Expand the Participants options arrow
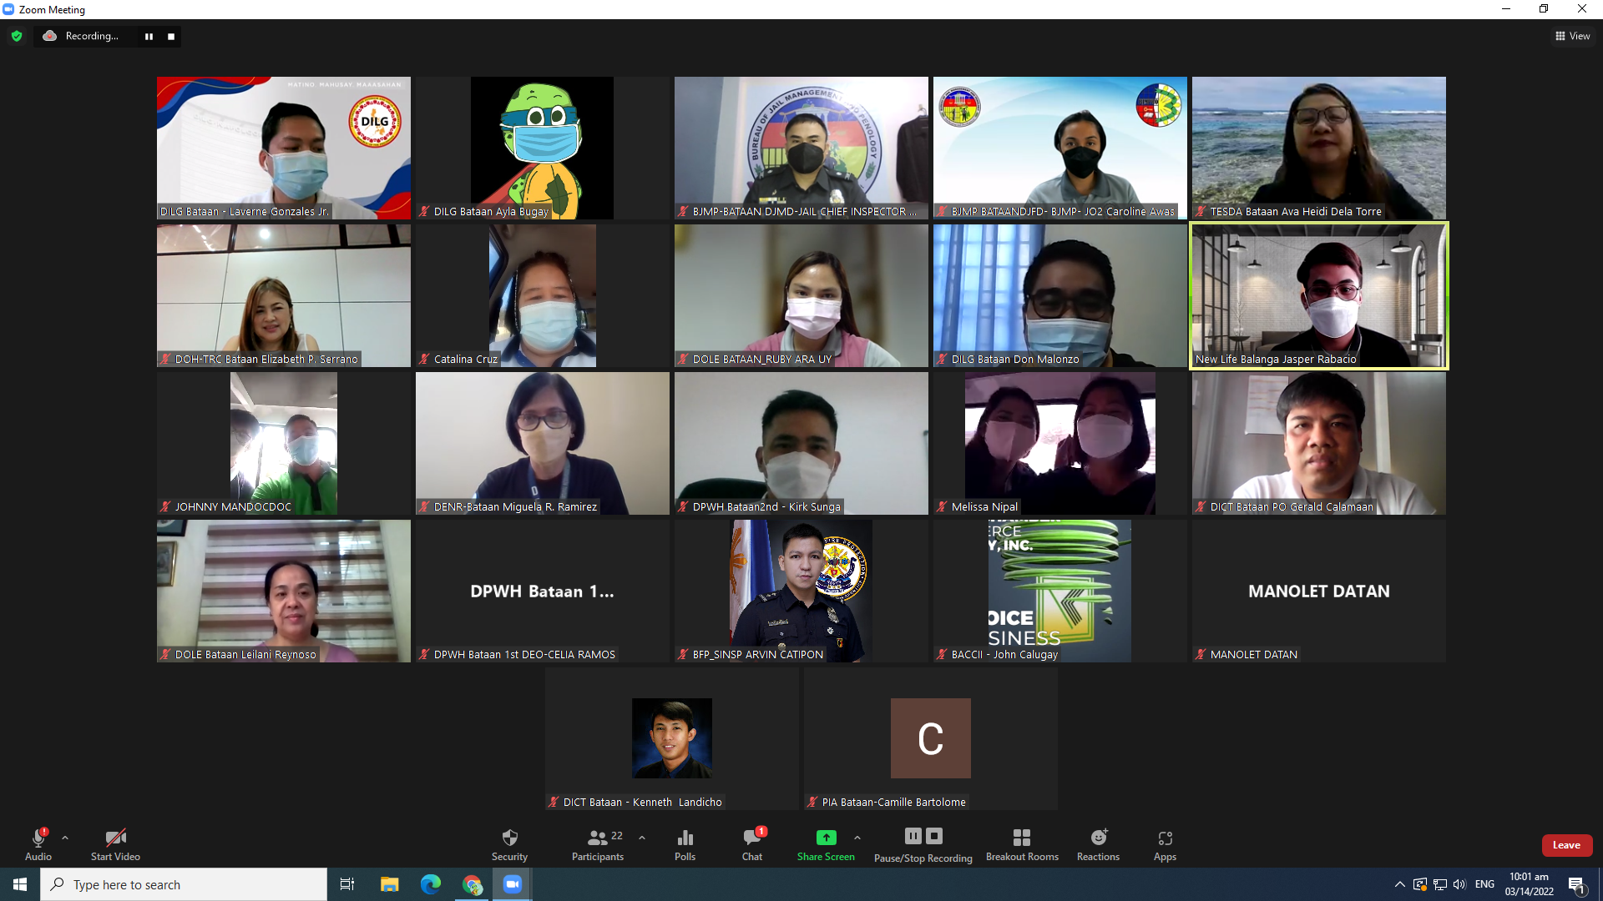This screenshot has width=1603, height=901. (x=642, y=838)
